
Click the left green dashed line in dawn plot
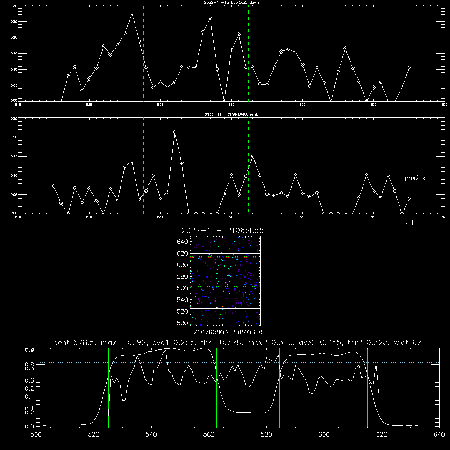[143, 54]
